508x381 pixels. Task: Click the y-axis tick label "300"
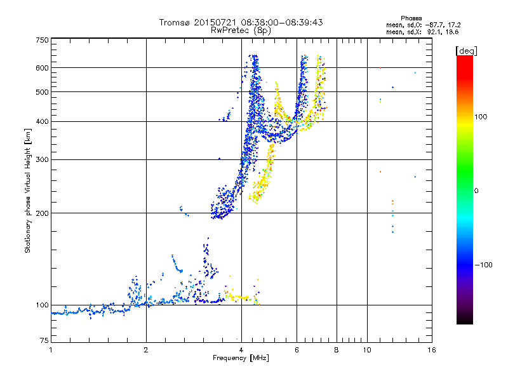[x=42, y=160]
